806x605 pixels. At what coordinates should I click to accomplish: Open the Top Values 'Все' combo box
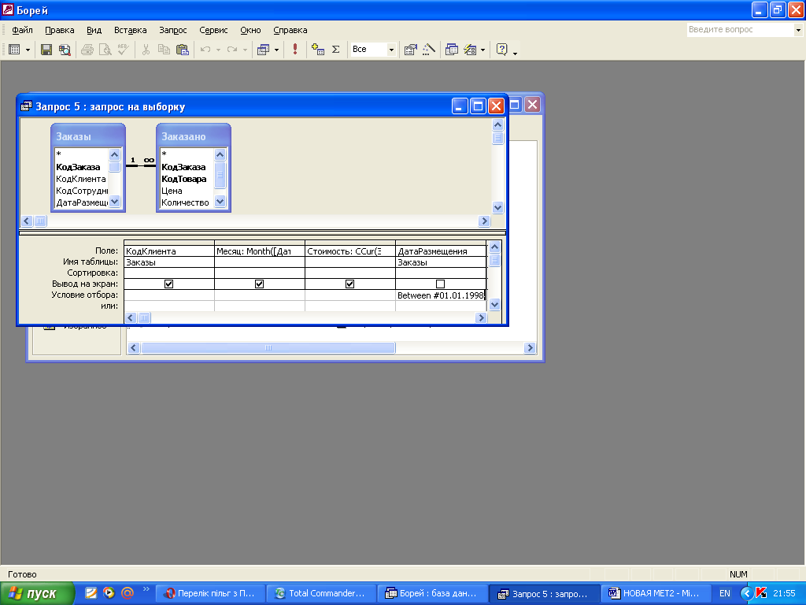tap(373, 50)
